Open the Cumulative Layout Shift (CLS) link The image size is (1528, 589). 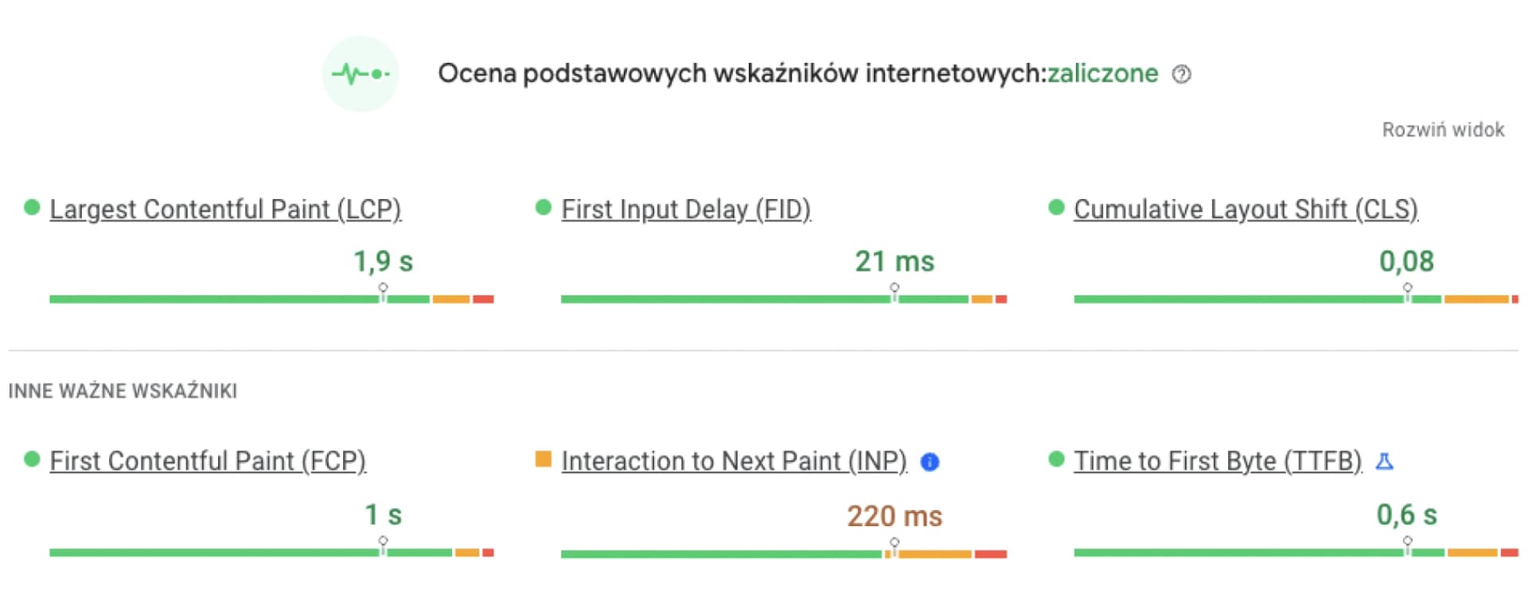tap(1246, 209)
